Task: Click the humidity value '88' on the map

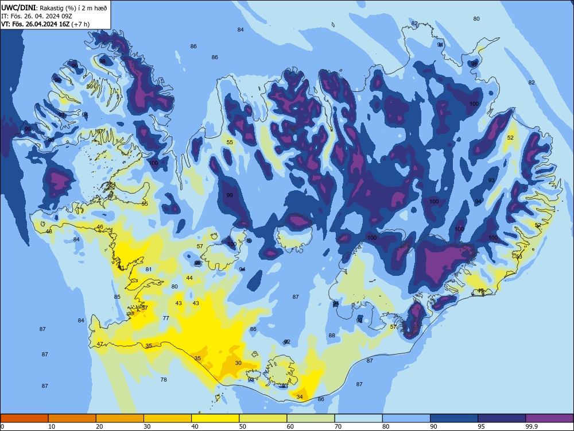Action: 332,336
